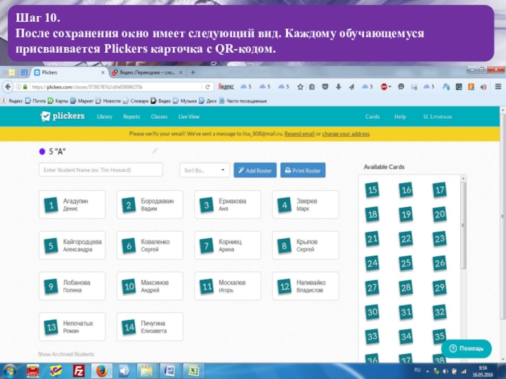Select student card 2 Бородавкин Вадим
Screen dimensions: 506x379
point(150,205)
